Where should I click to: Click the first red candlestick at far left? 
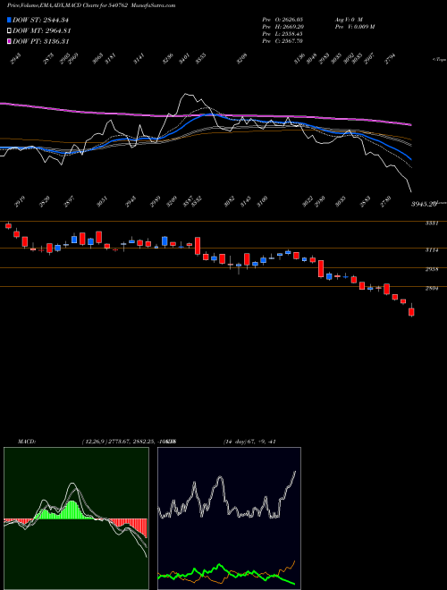click(x=8, y=226)
